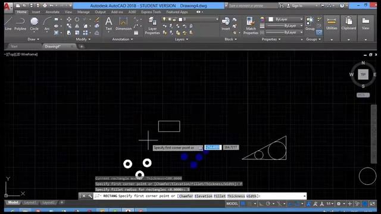Expand the Layers panel

click(182, 39)
